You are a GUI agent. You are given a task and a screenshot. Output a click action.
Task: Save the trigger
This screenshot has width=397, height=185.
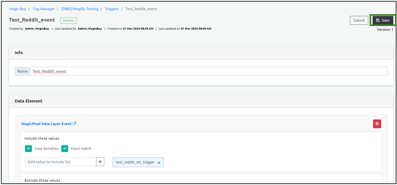[x=383, y=20]
